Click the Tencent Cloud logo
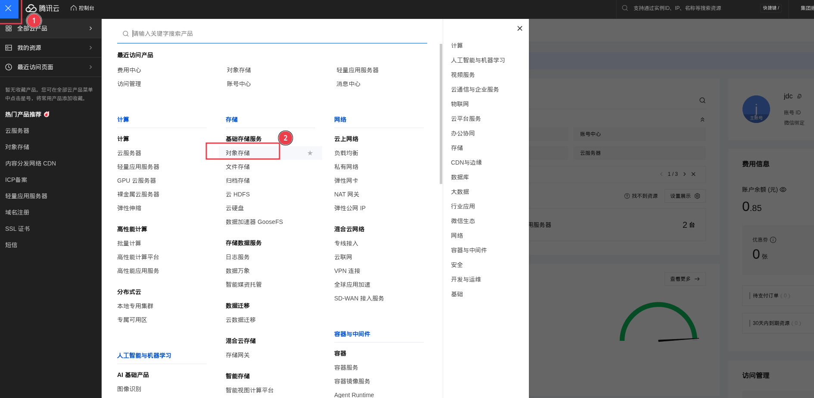Screen dimensions: 814x398 (42, 8)
